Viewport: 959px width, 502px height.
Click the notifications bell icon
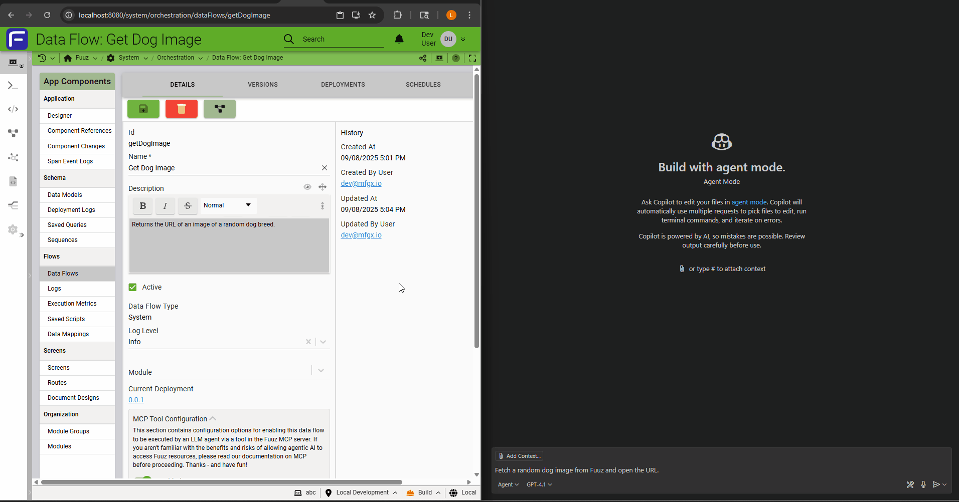click(x=399, y=39)
